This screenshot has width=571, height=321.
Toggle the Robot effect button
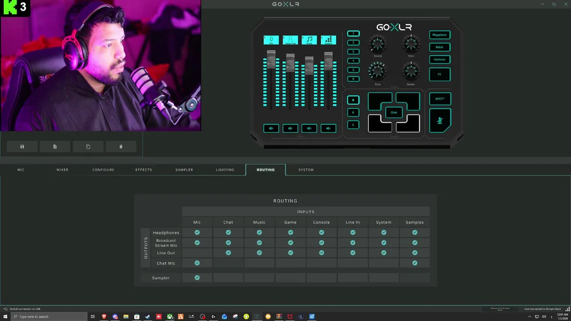[x=439, y=47]
